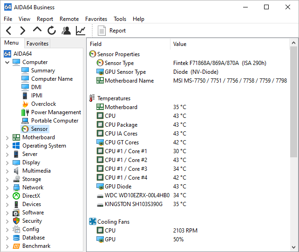Open the Favorites menu in the menu bar
Image resolution: width=299 pixels, height=252 pixels.
coord(96,19)
